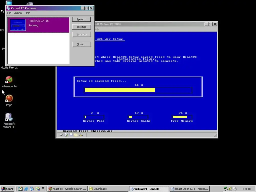Click the Kernel Pool usage bar
The width and height of the screenshot is (256, 192).
pyautogui.click(x=94, y=117)
